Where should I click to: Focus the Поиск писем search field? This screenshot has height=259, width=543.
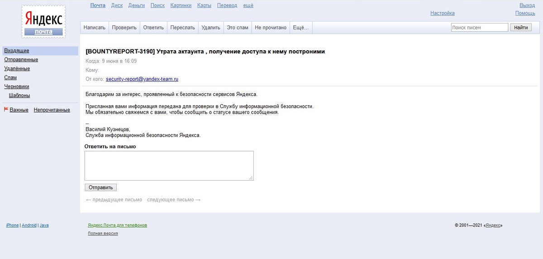tap(480, 28)
